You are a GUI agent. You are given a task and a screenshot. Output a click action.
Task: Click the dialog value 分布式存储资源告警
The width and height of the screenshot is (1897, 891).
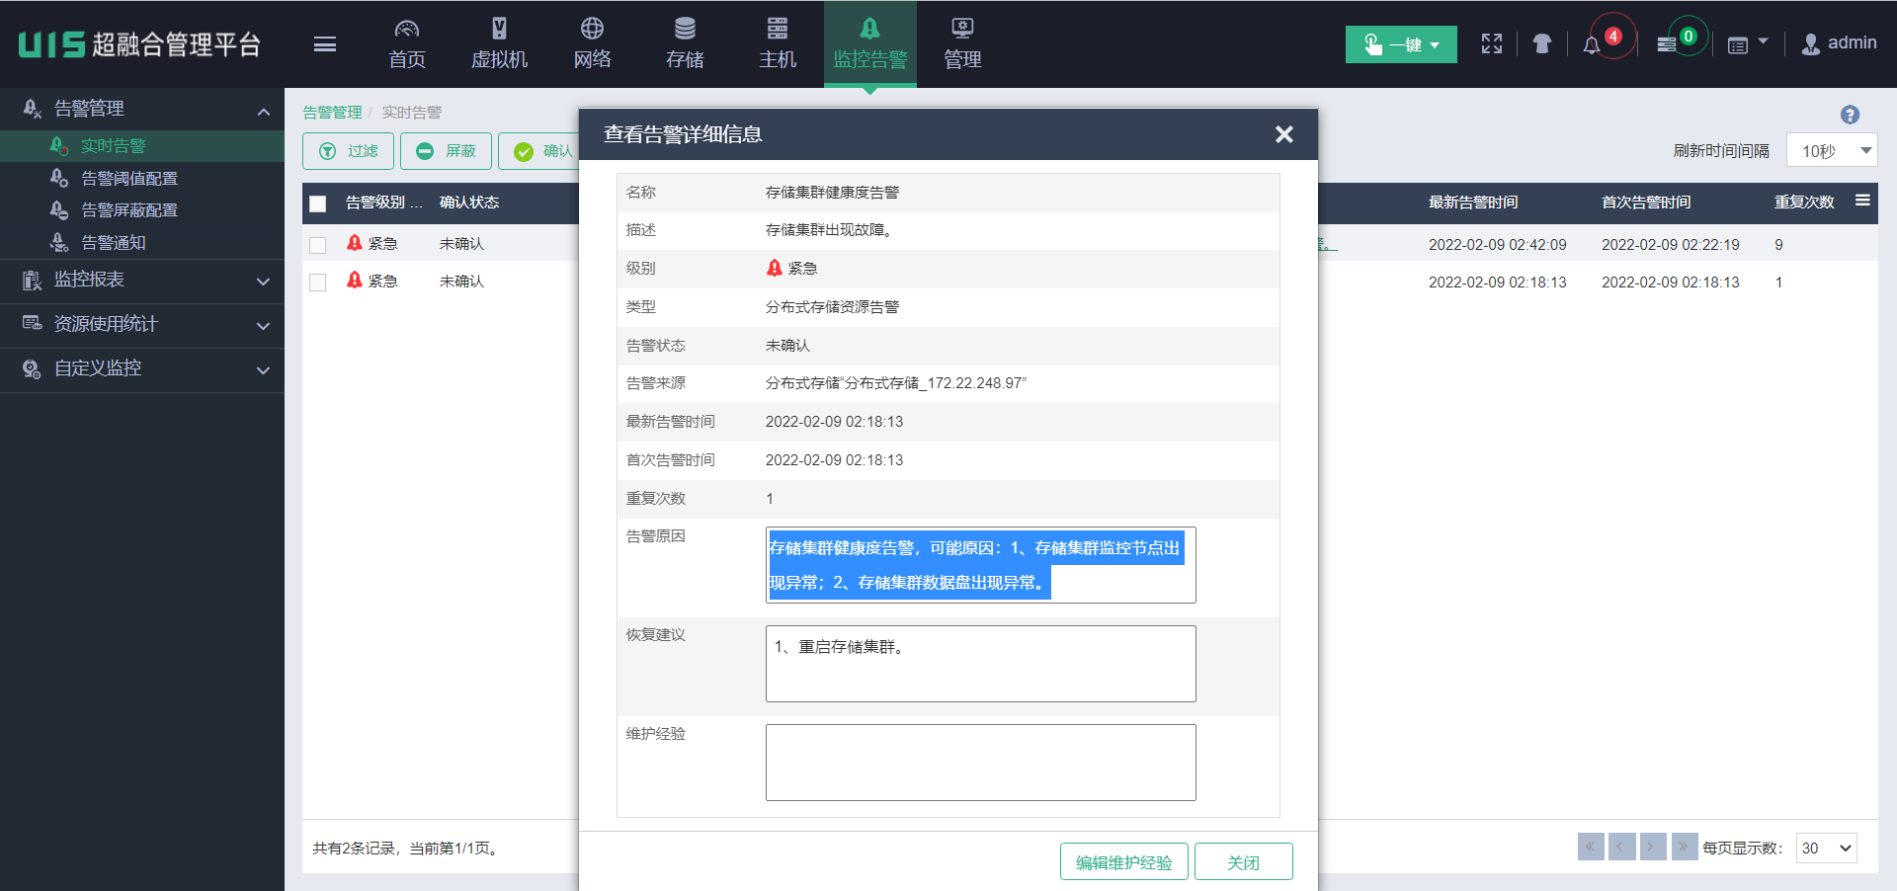pyautogui.click(x=832, y=307)
